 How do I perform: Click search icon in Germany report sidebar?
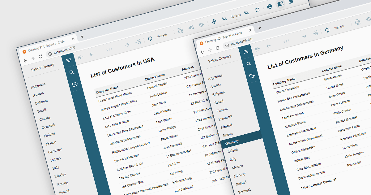coord(249,64)
